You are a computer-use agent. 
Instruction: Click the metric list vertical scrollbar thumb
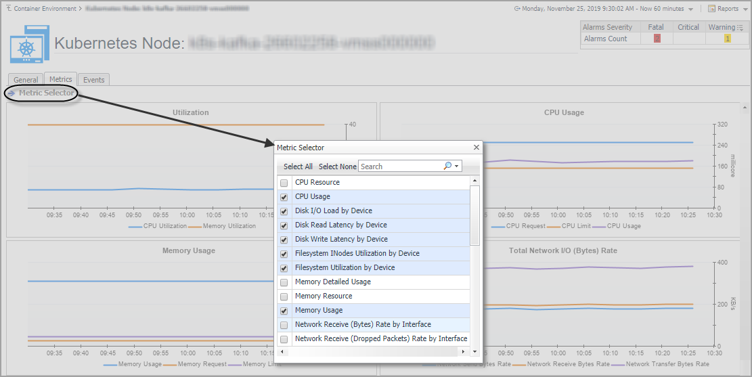point(474,215)
